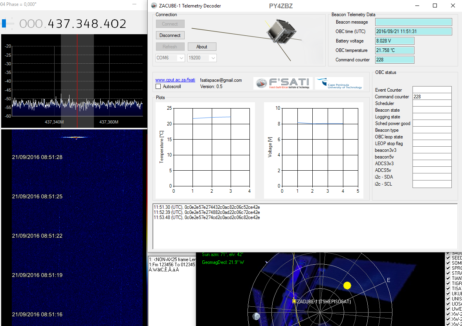This screenshot has width=462, height=326.
Task: Click the greyed-out Refresh button
Action: point(170,47)
